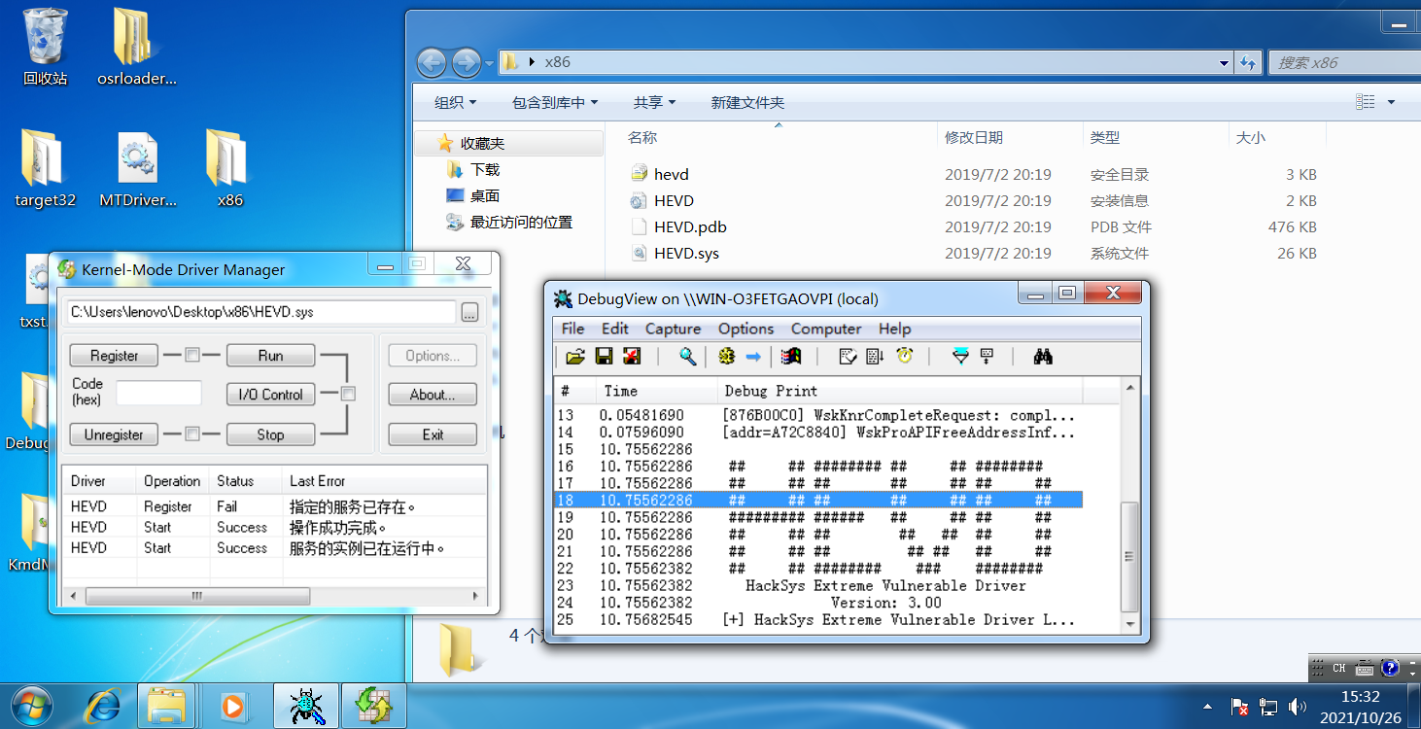1421x729 pixels.
Task: Click the Save floppy disk icon in DebugView
Action: [x=604, y=357]
